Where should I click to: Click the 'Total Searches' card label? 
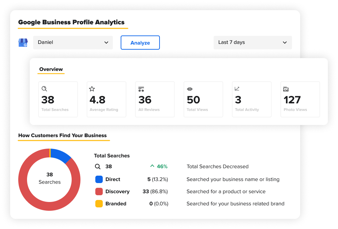click(55, 110)
